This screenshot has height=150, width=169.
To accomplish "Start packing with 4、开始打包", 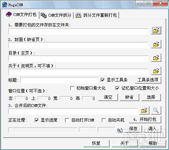I will point(145,119).
